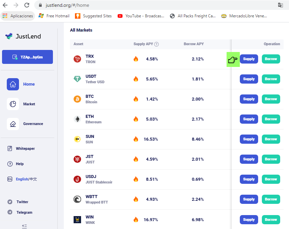Click the Supply APY help question icon
Image resolution: width=289 pixels, height=229 pixels.
click(156, 44)
